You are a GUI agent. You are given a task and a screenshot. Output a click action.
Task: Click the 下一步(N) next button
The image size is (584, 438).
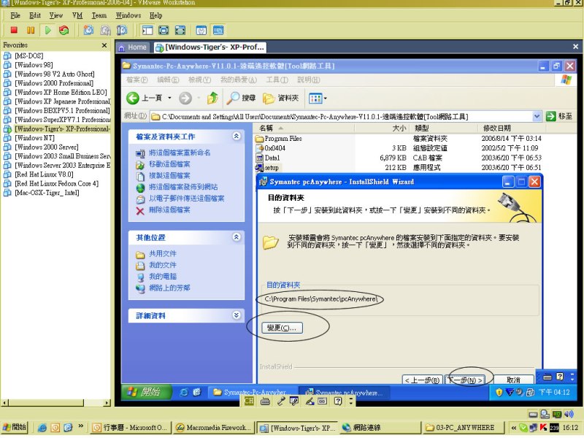pos(465,380)
